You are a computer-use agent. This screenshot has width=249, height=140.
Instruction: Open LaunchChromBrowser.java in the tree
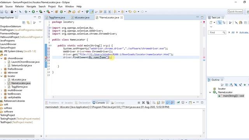click(25, 62)
